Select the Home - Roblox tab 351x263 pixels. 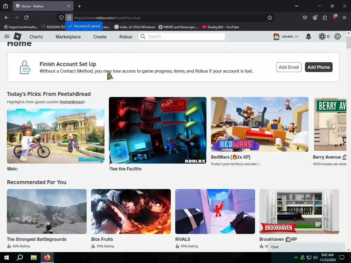(x=43, y=6)
